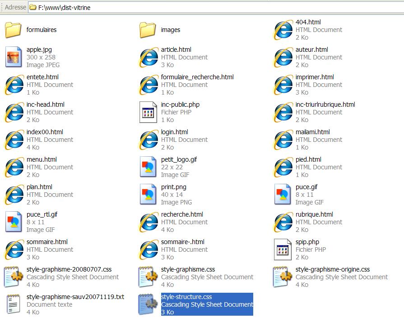Click the address bar path field
The width and height of the screenshot is (404, 322).
pos(216,8)
